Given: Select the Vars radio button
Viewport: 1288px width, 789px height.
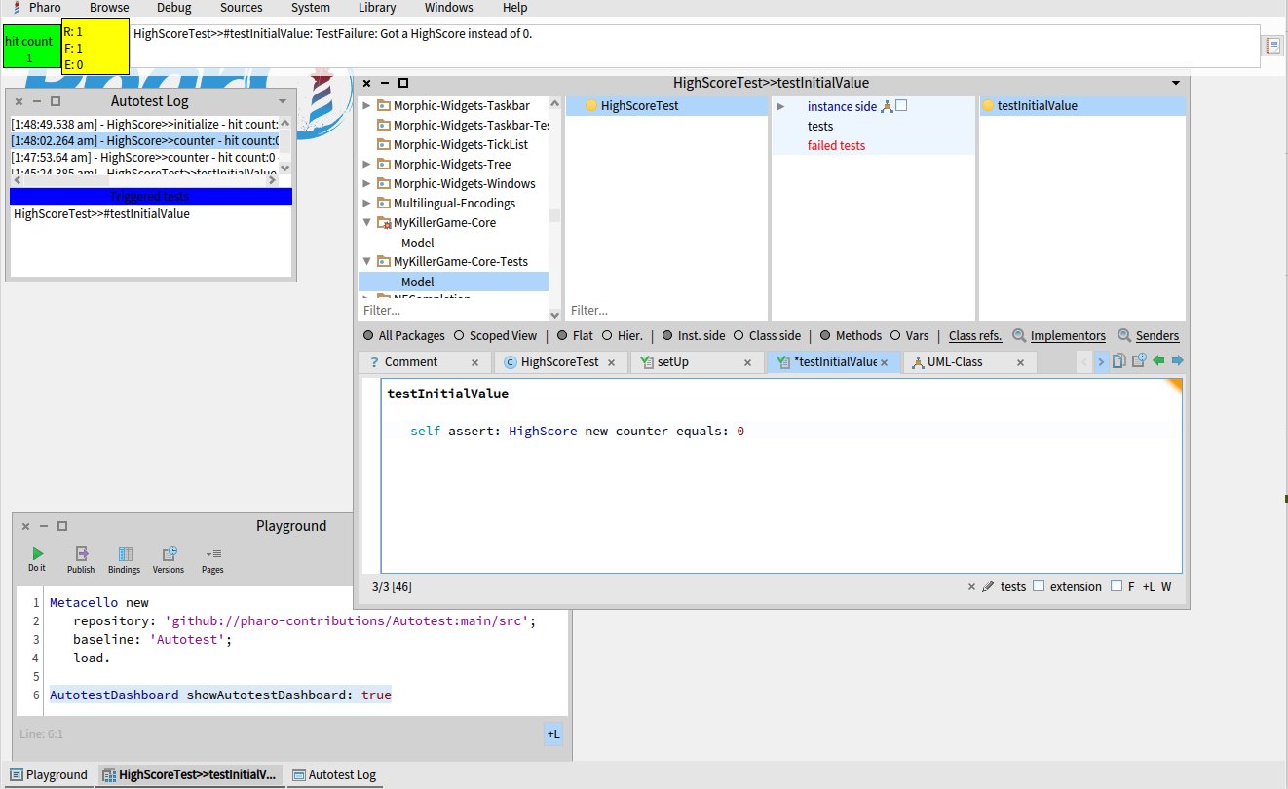Looking at the screenshot, I should tap(894, 336).
